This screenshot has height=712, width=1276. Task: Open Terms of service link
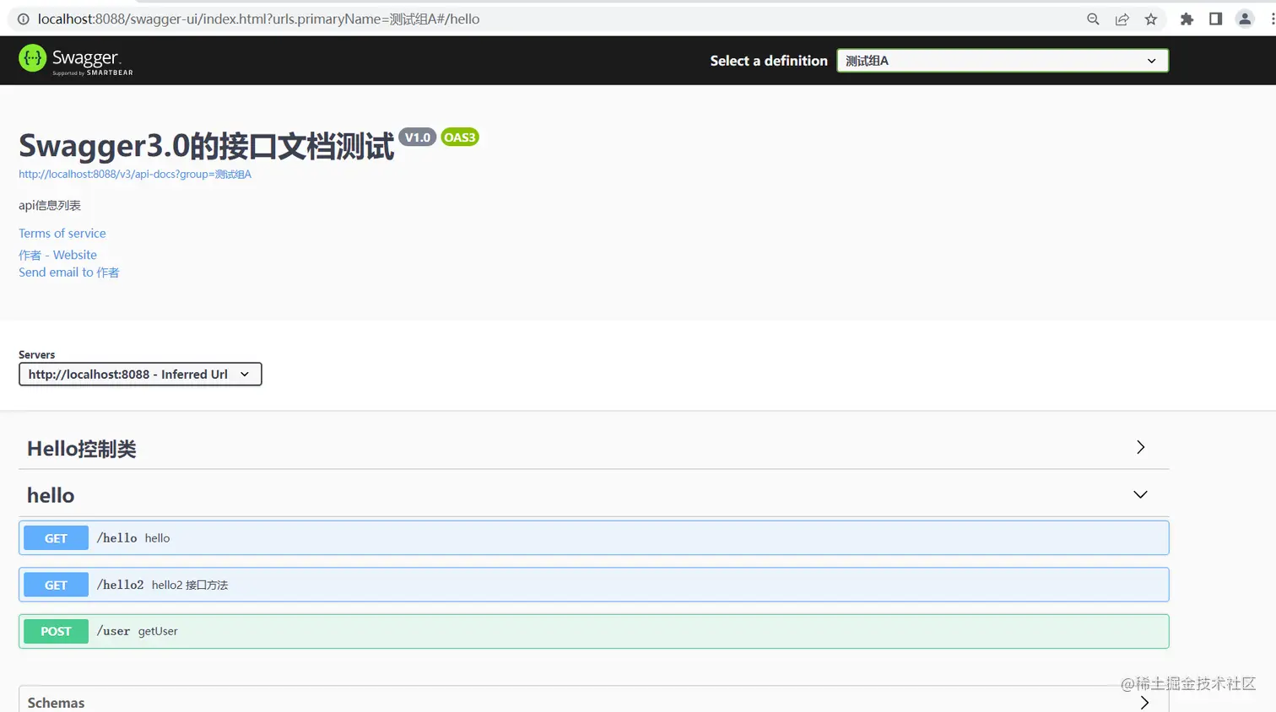coord(62,234)
